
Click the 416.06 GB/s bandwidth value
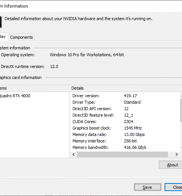point(135,147)
